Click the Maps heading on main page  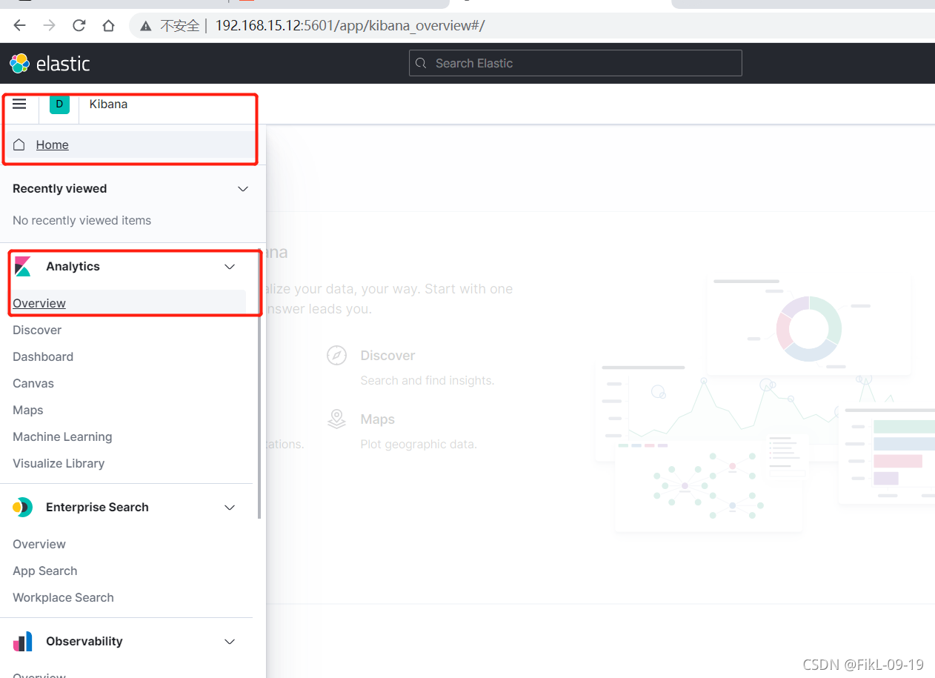click(x=377, y=419)
